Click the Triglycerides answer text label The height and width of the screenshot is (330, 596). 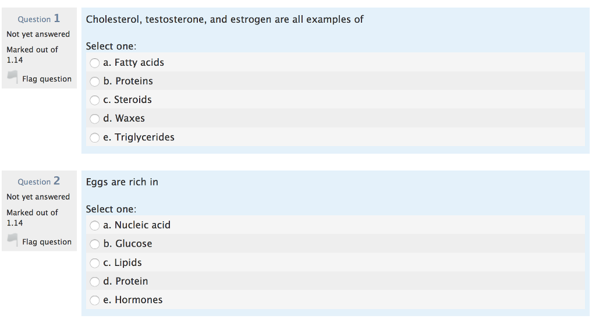(x=139, y=137)
